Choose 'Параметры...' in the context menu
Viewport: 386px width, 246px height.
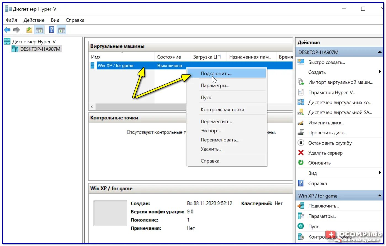227,85
